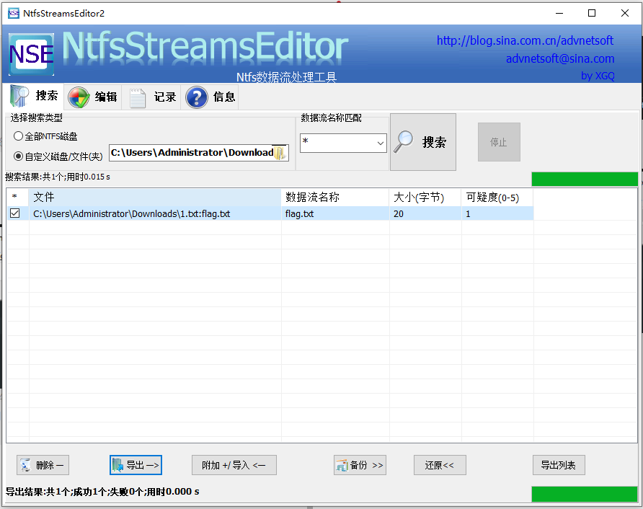The image size is (643, 509).
Task: Click the 搜索结果 status text
Action: point(58,177)
